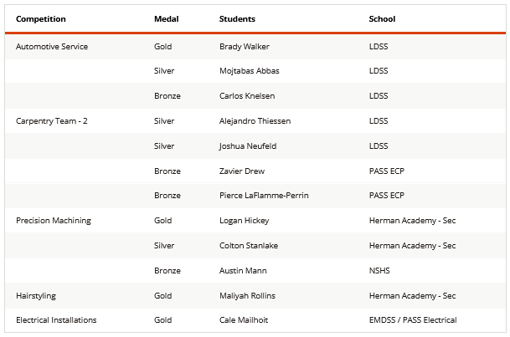Select the Electrical Installations cell
The image size is (510, 337).
(56, 320)
